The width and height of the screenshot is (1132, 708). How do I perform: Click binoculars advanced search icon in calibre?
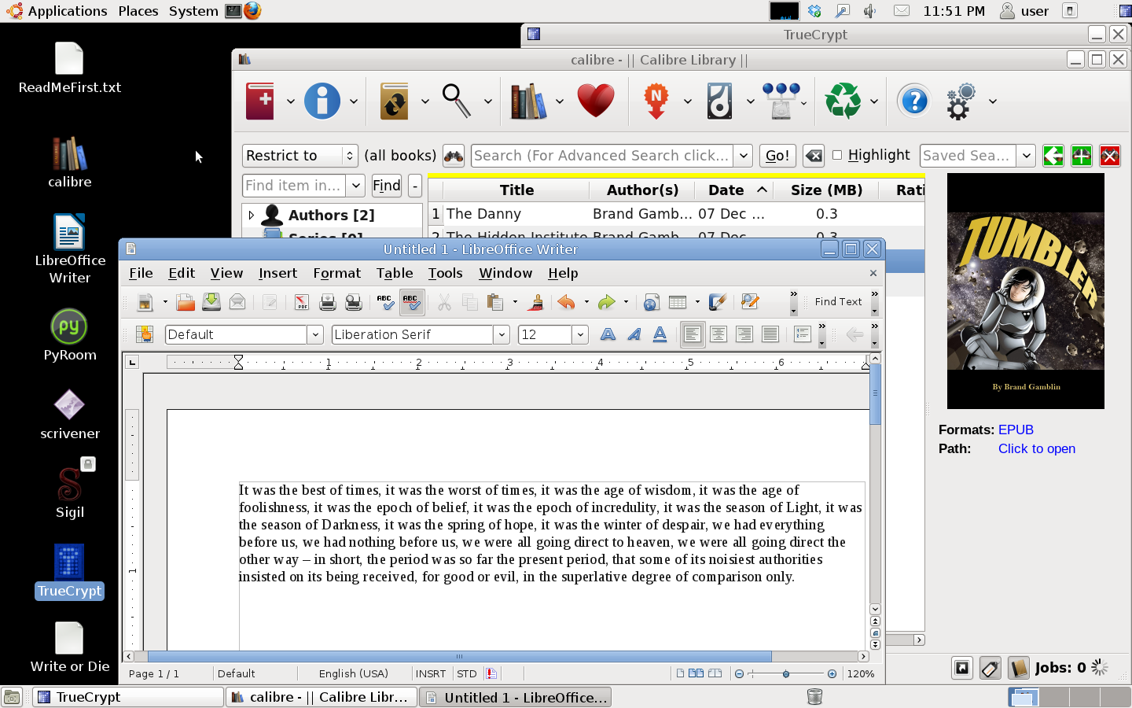point(454,156)
